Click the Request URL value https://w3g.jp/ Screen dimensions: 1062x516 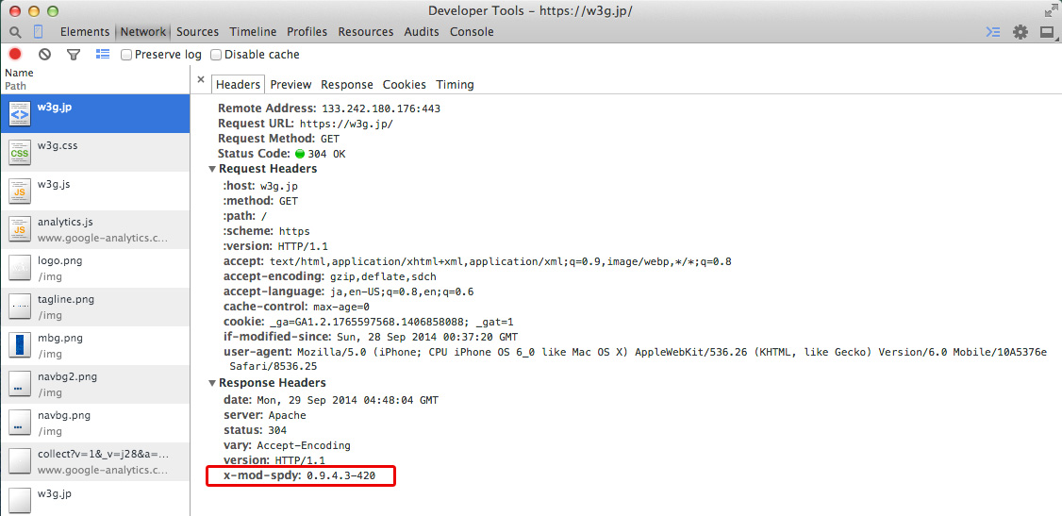click(346, 124)
